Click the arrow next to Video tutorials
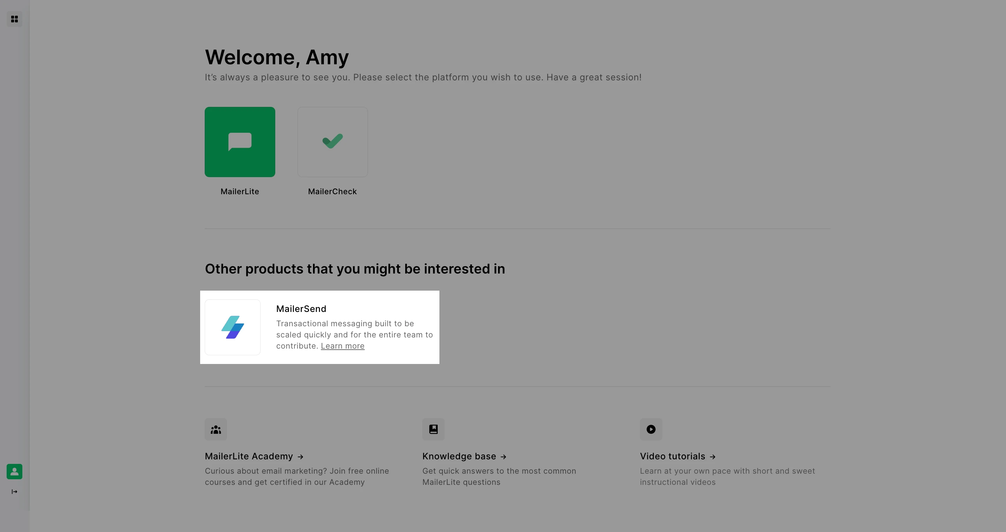This screenshot has height=532, width=1006. point(713,457)
